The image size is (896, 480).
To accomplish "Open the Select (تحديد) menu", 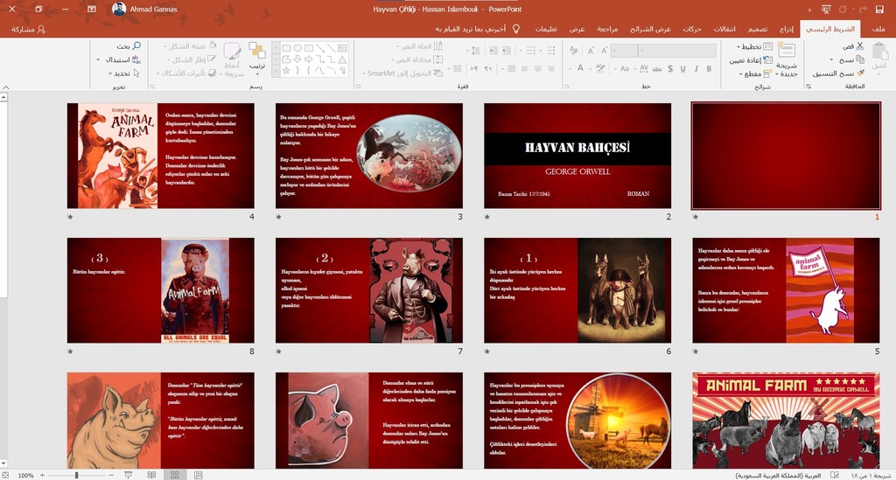I will (x=124, y=73).
